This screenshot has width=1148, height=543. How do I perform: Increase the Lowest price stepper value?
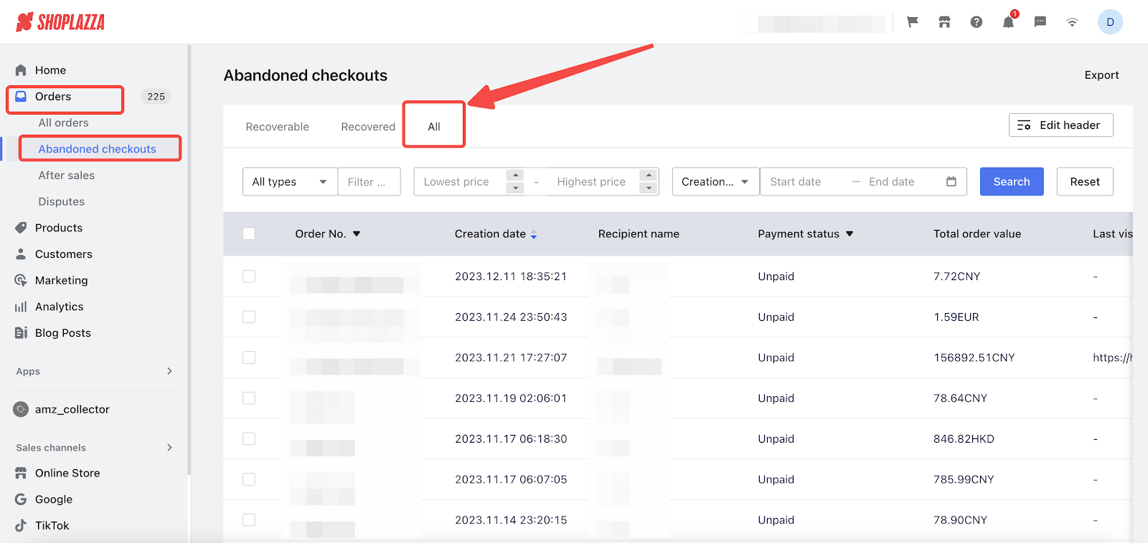pyautogui.click(x=514, y=176)
